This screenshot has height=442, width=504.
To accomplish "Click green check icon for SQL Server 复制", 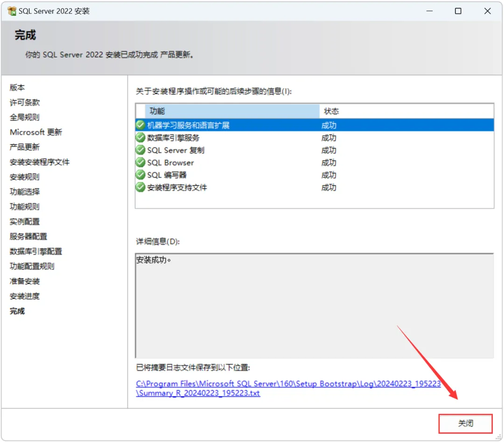I will click(x=140, y=150).
